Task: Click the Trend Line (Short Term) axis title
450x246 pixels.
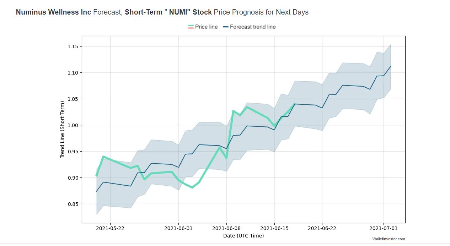Action: click(63, 130)
